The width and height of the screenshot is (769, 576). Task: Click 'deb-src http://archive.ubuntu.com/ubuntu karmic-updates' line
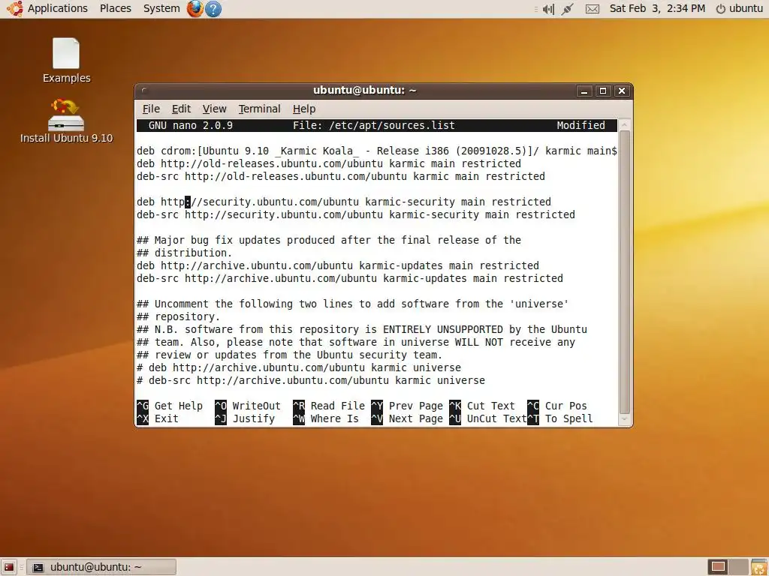(x=350, y=278)
